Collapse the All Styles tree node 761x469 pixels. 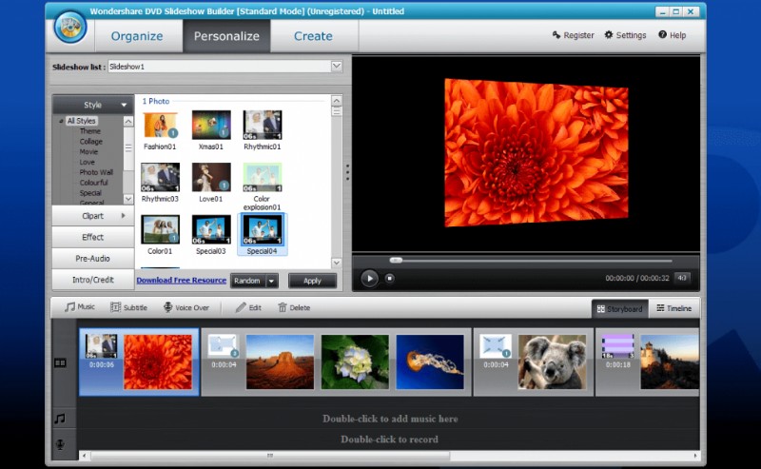click(61, 121)
